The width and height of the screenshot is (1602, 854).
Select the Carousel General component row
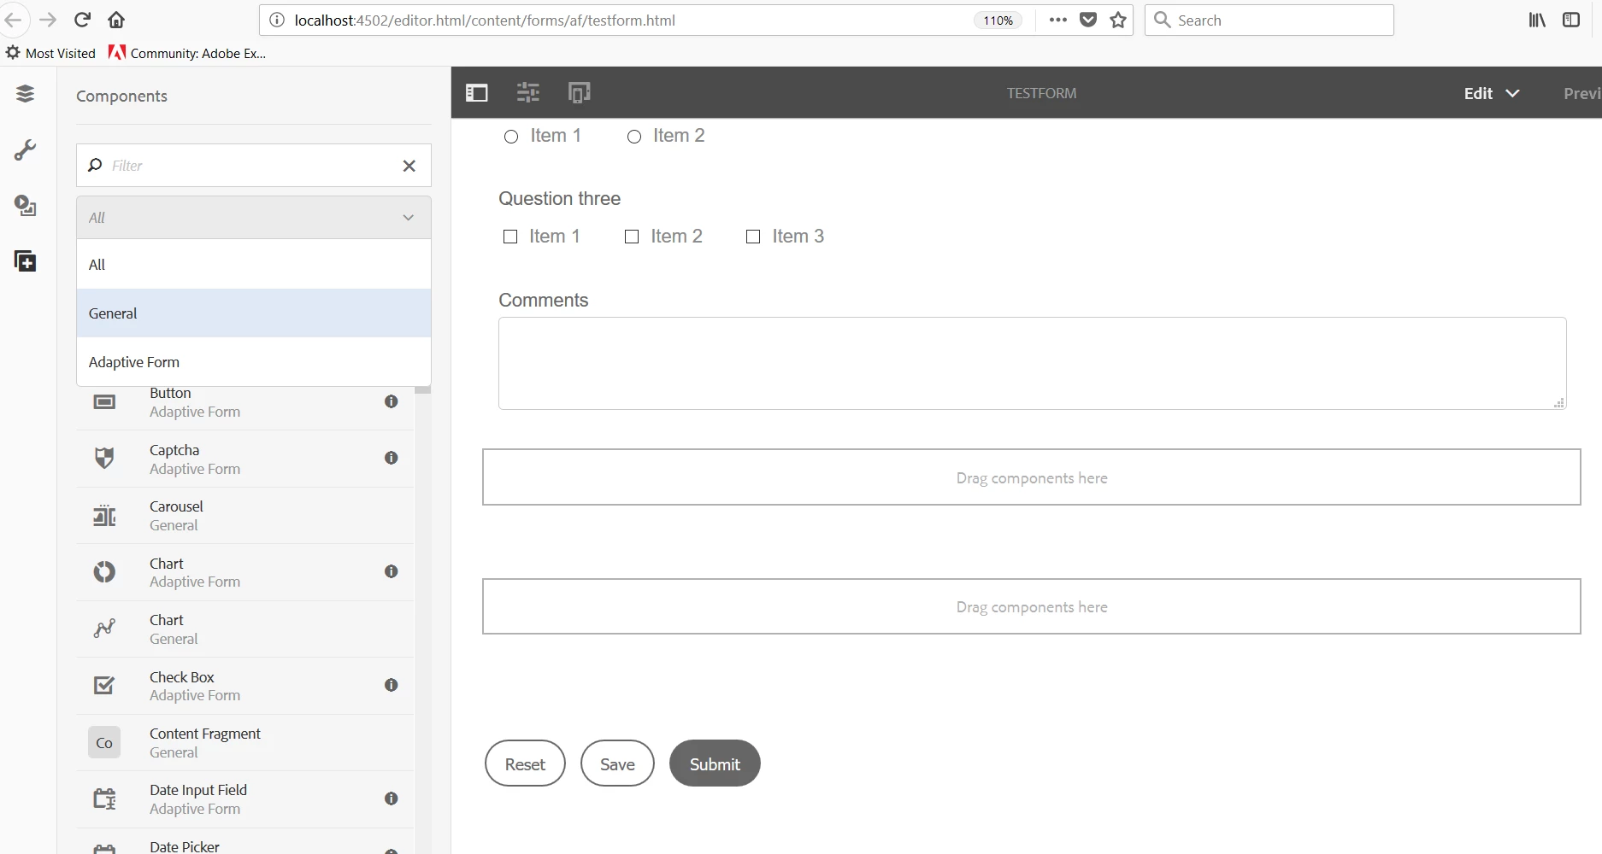(x=245, y=516)
